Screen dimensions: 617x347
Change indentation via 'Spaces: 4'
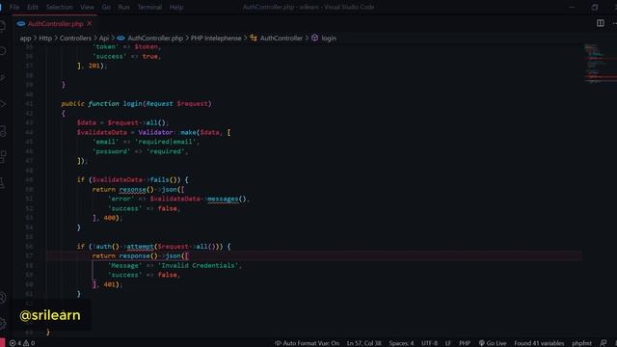(x=401, y=343)
